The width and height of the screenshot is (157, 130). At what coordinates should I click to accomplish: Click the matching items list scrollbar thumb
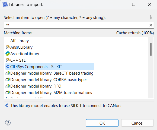[151, 49]
